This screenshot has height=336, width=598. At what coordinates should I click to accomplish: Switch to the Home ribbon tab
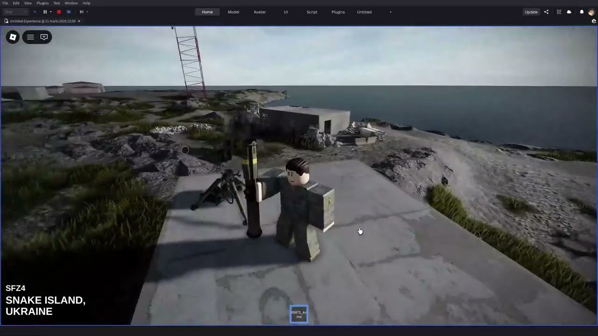tap(207, 12)
